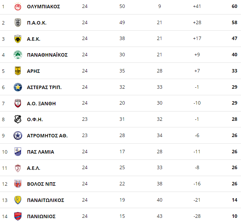Screen dimensions: 241x223
Task: Click the ΠΑΣ ΛΑΜΙΑ striped crest
Action: click(18, 152)
